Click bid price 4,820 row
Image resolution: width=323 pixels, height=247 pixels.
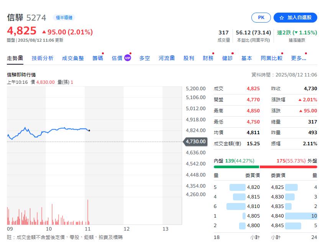click(x=237, y=187)
